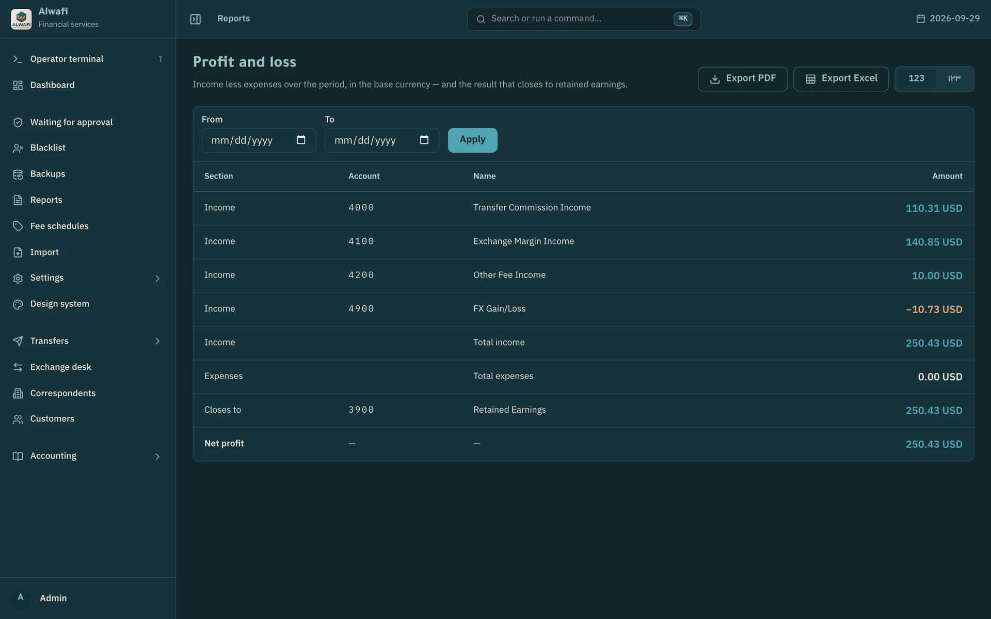Open the To date calendar picker icon

[424, 140]
